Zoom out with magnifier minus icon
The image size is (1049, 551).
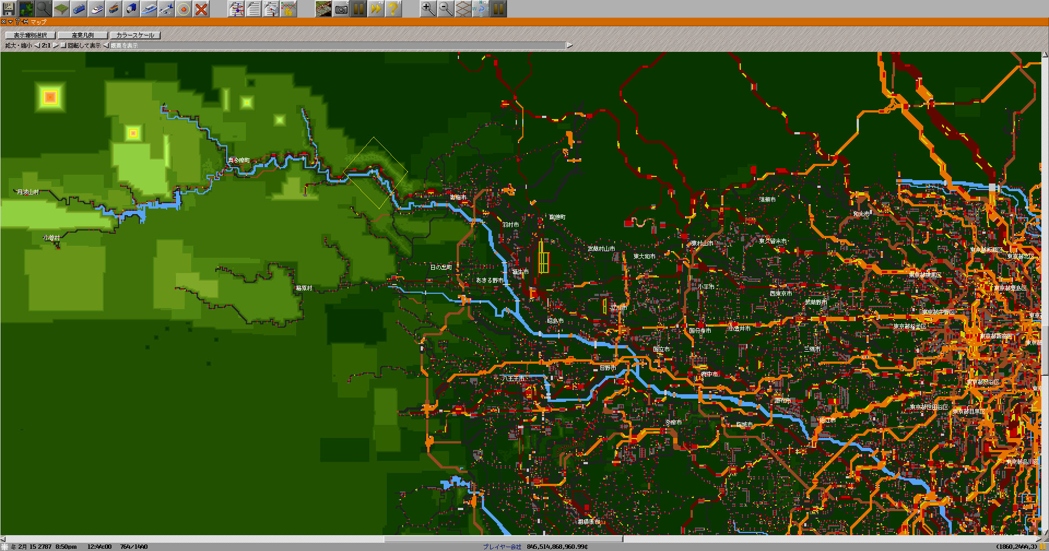pyautogui.click(x=446, y=9)
